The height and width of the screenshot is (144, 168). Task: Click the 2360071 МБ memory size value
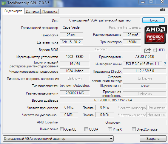click(x=75, y=93)
